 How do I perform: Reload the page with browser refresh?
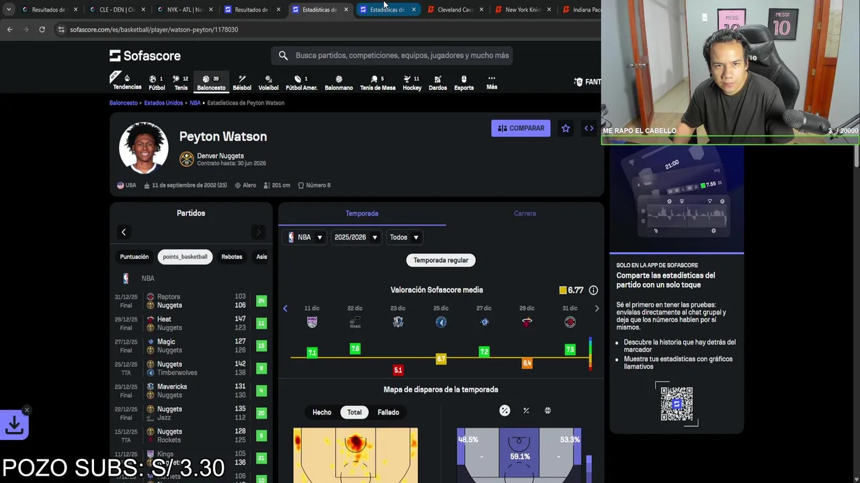(42, 30)
